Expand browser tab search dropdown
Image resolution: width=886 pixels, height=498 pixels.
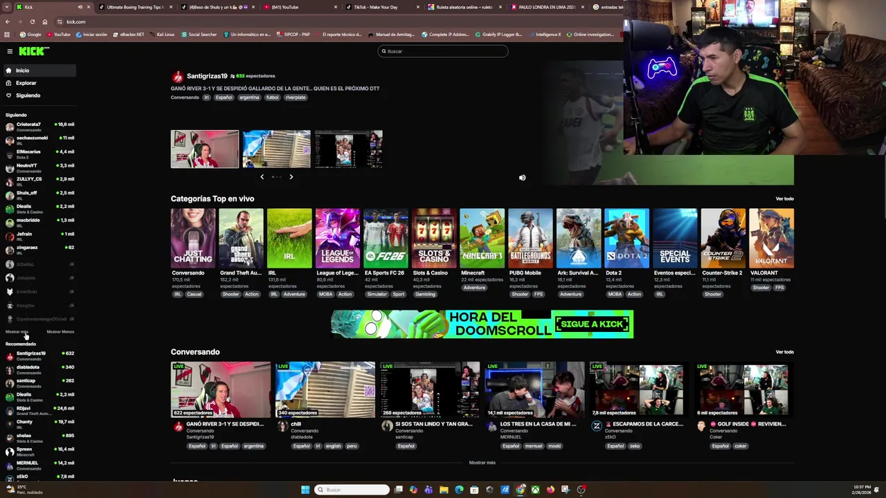pos(7,7)
